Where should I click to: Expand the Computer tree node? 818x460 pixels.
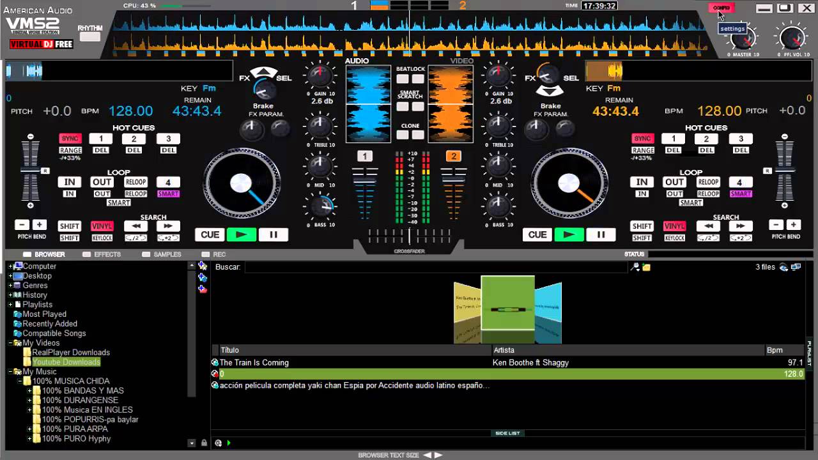(11, 266)
